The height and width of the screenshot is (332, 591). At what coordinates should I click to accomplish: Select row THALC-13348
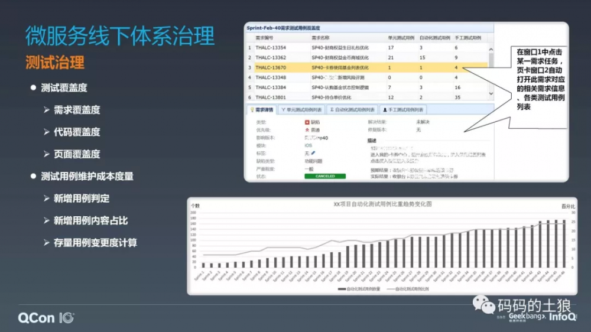(x=367, y=77)
